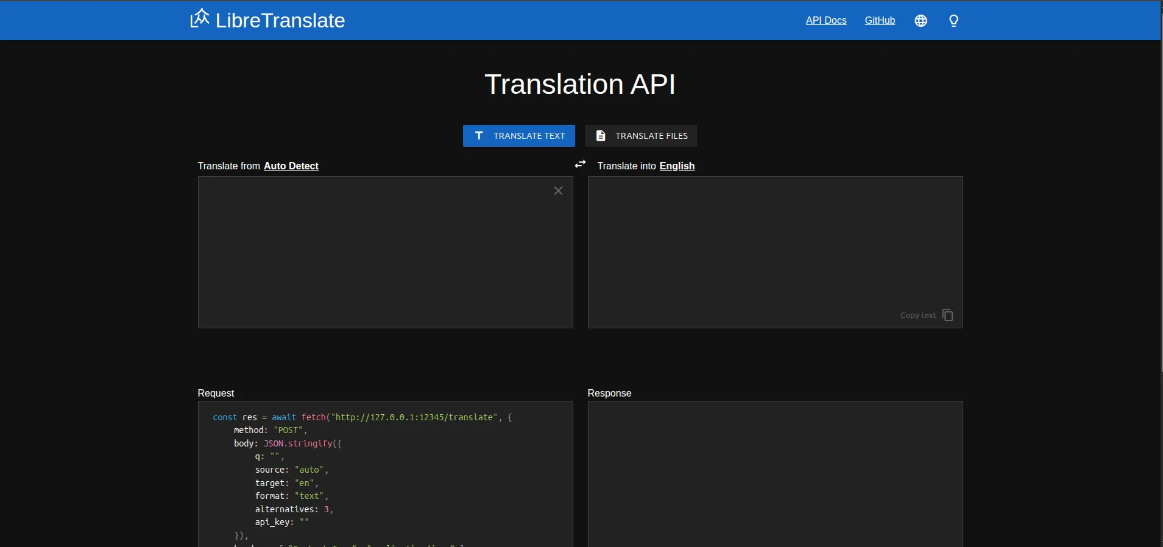Select the Translate Files tab
This screenshot has width=1163, height=547.
pos(641,136)
